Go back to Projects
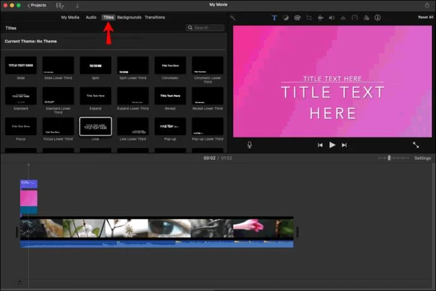This screenshot has height=291, width=436. click(x=37, y=5)
